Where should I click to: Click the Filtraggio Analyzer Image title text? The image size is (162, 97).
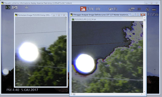pyautogui.click(x=101, y=15)
